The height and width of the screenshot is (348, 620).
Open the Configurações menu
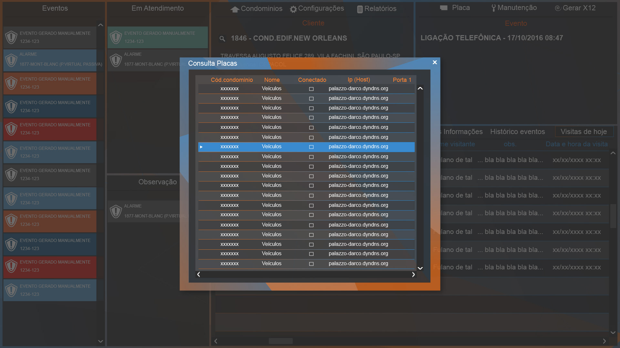317,9
